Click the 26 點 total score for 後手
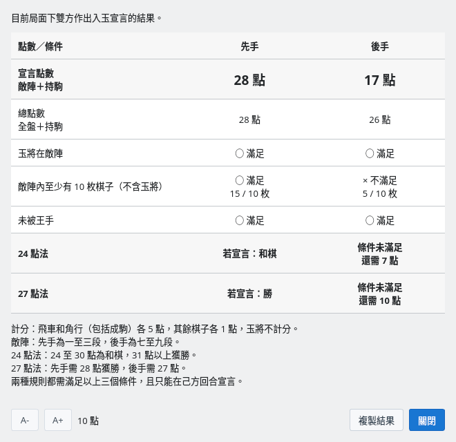Screen dimensions: 456x442 pyautogui.click(x=380, y=119)
